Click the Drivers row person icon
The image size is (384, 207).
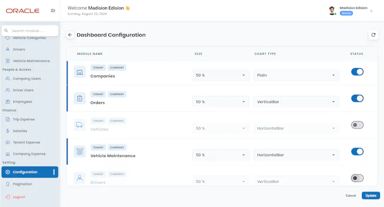80,178
